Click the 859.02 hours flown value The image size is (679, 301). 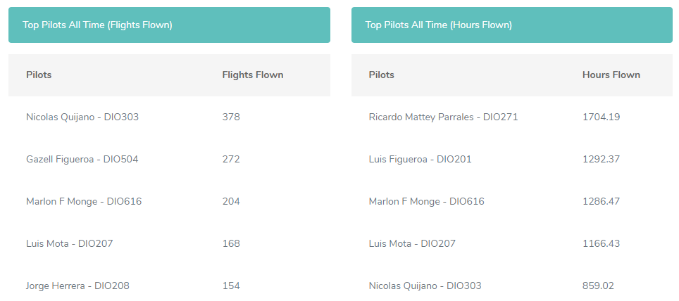[x=598, y=286]
